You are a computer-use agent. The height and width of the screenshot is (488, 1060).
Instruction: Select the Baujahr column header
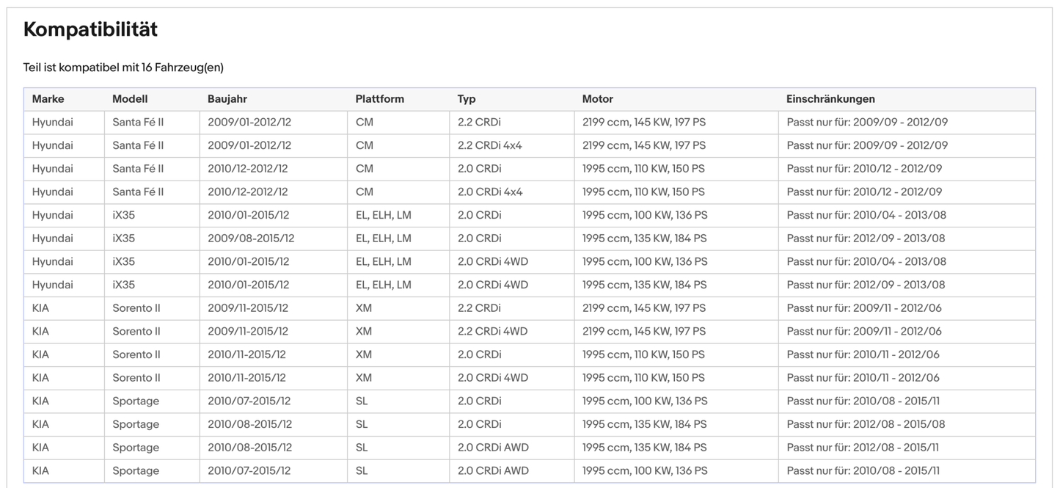(x=227, y=99)
